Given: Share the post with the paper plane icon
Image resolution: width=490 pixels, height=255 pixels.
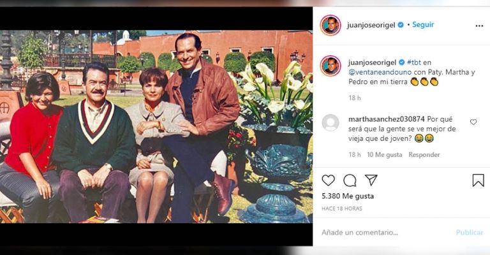Looking at the screenshot, I should coord(371,180).
